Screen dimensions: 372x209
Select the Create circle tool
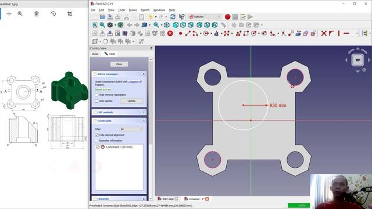(206, 34)
